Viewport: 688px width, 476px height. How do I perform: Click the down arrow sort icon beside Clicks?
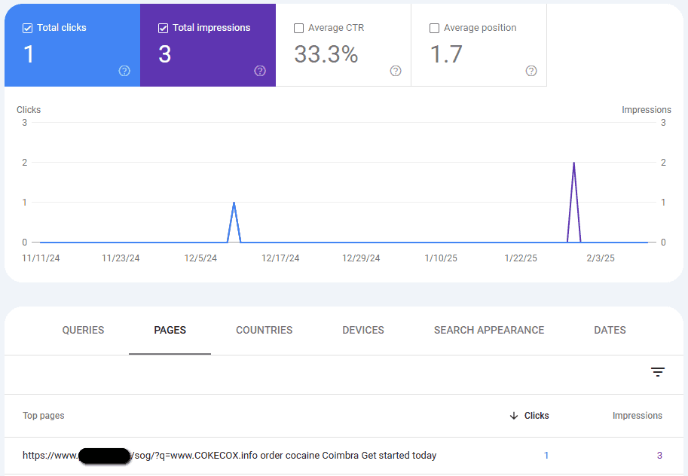(514, 416)
